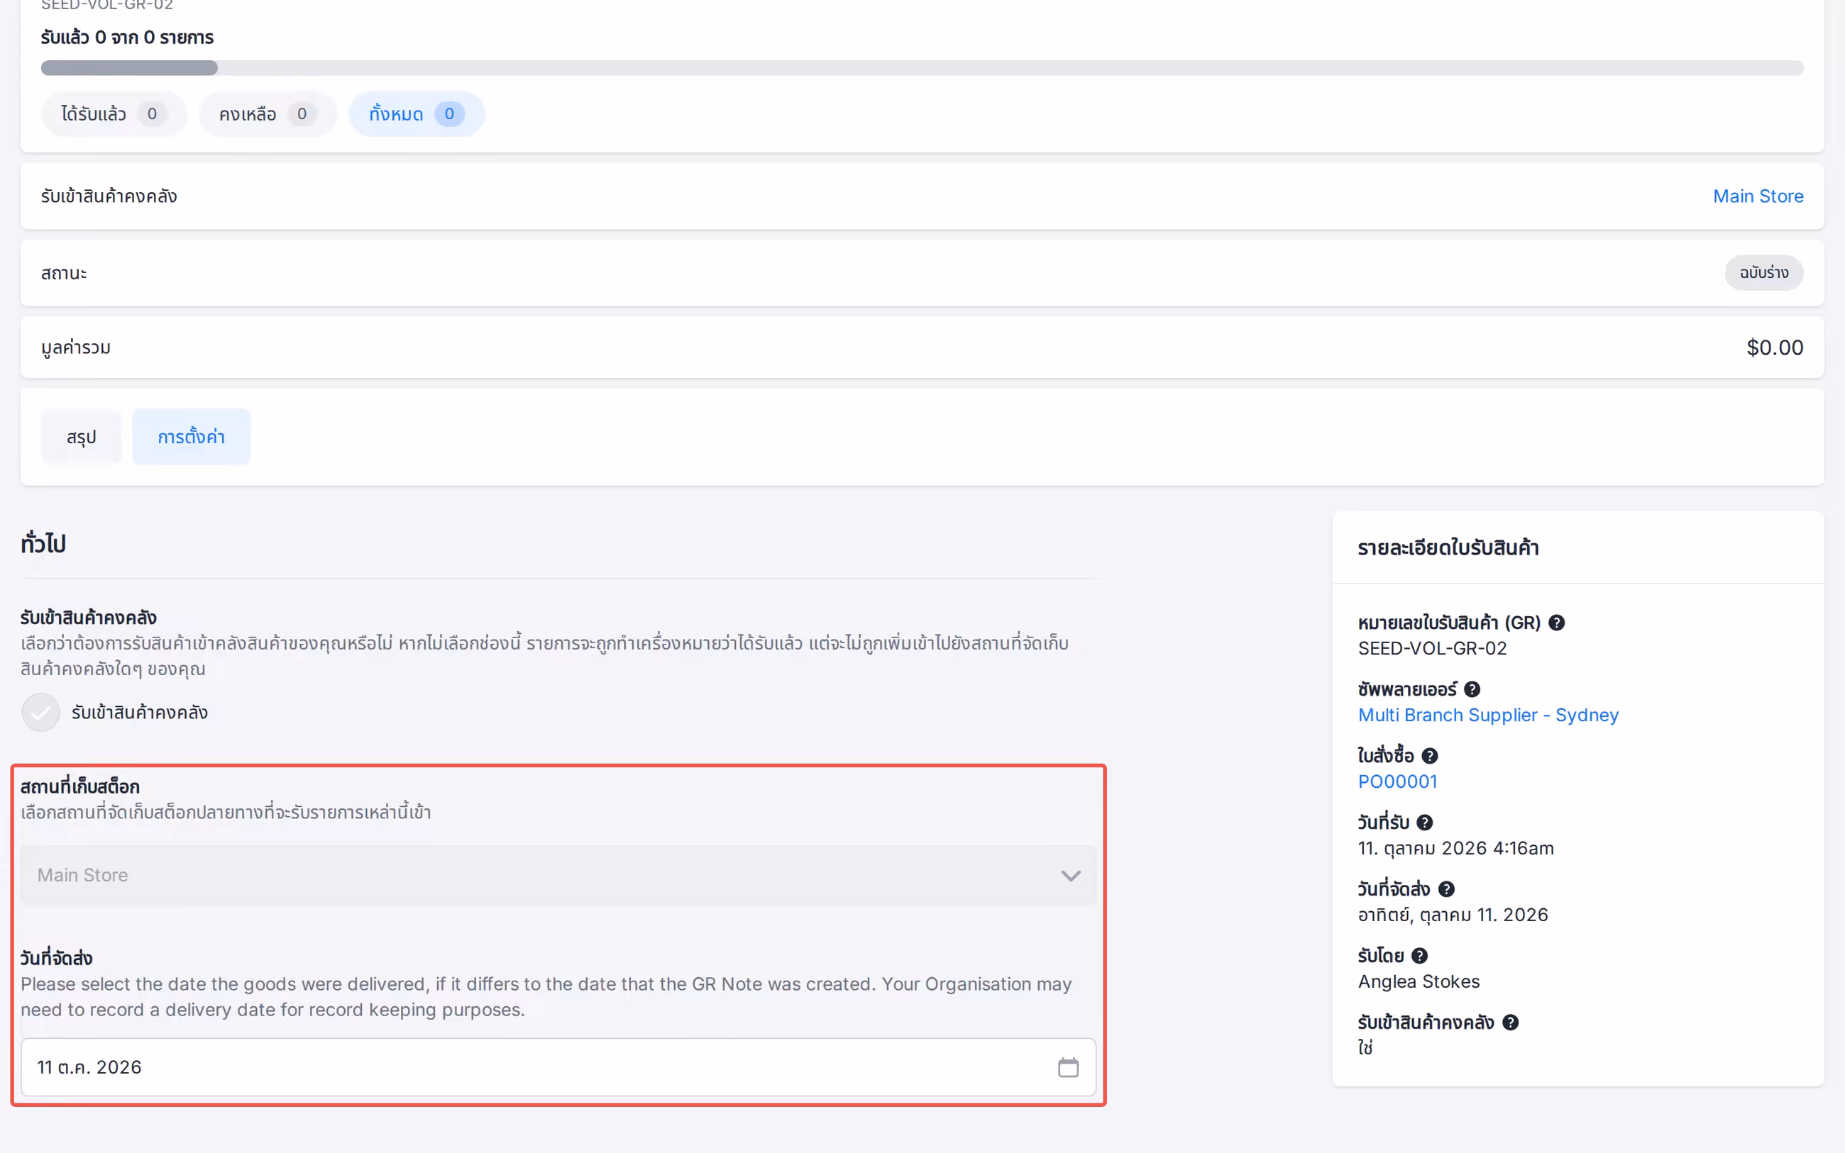Screen dimensions: 1845x1153
Task: Click the อาทิตย์, ตุลาคม 11. 2026 delivery date
Action: [1453, 915]
